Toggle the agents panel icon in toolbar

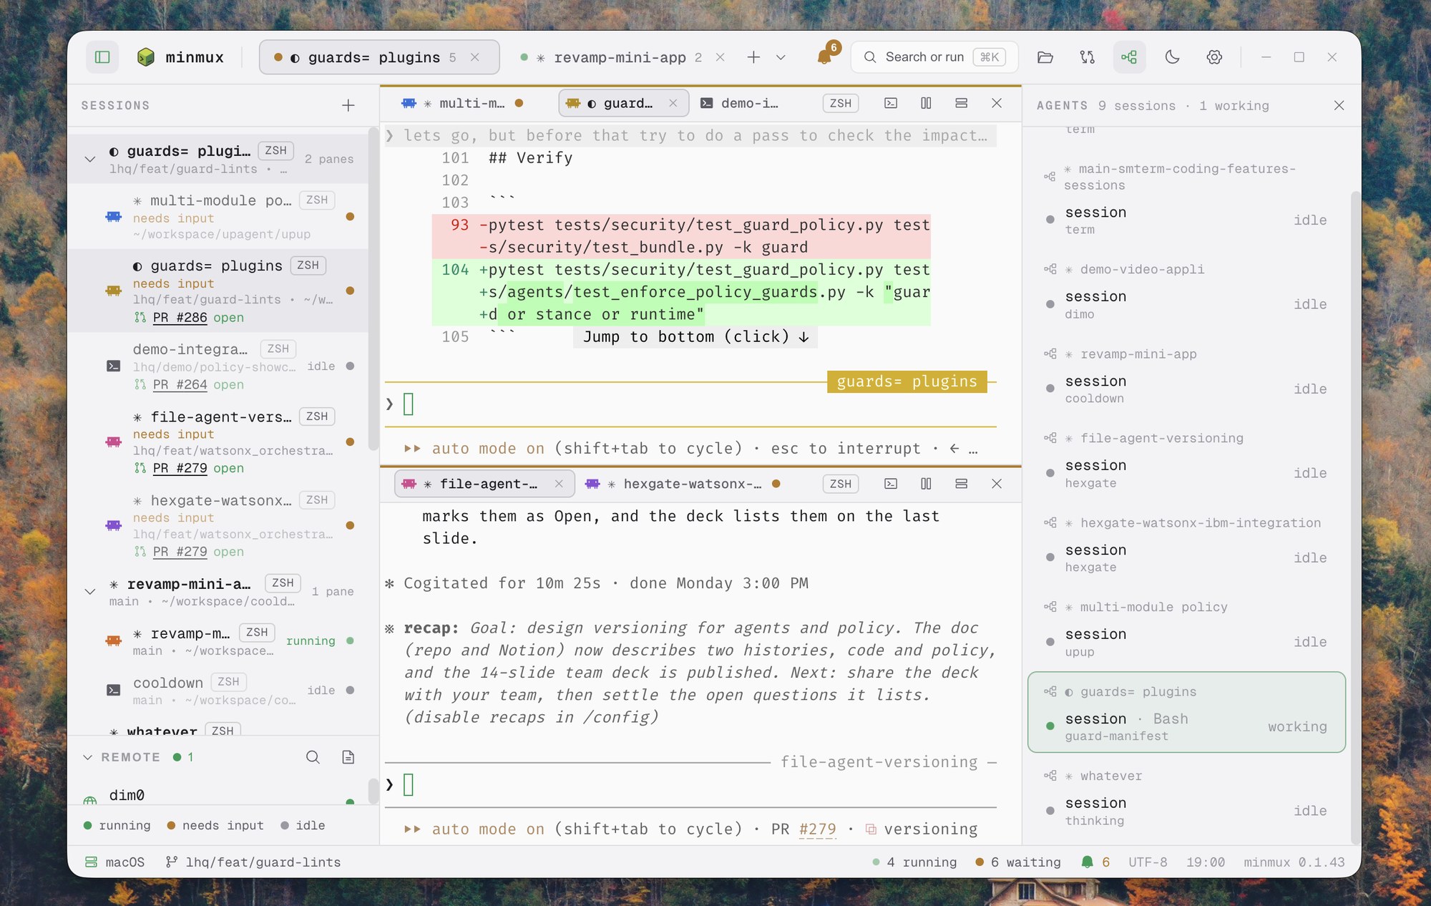click(x=1129, y=57)
